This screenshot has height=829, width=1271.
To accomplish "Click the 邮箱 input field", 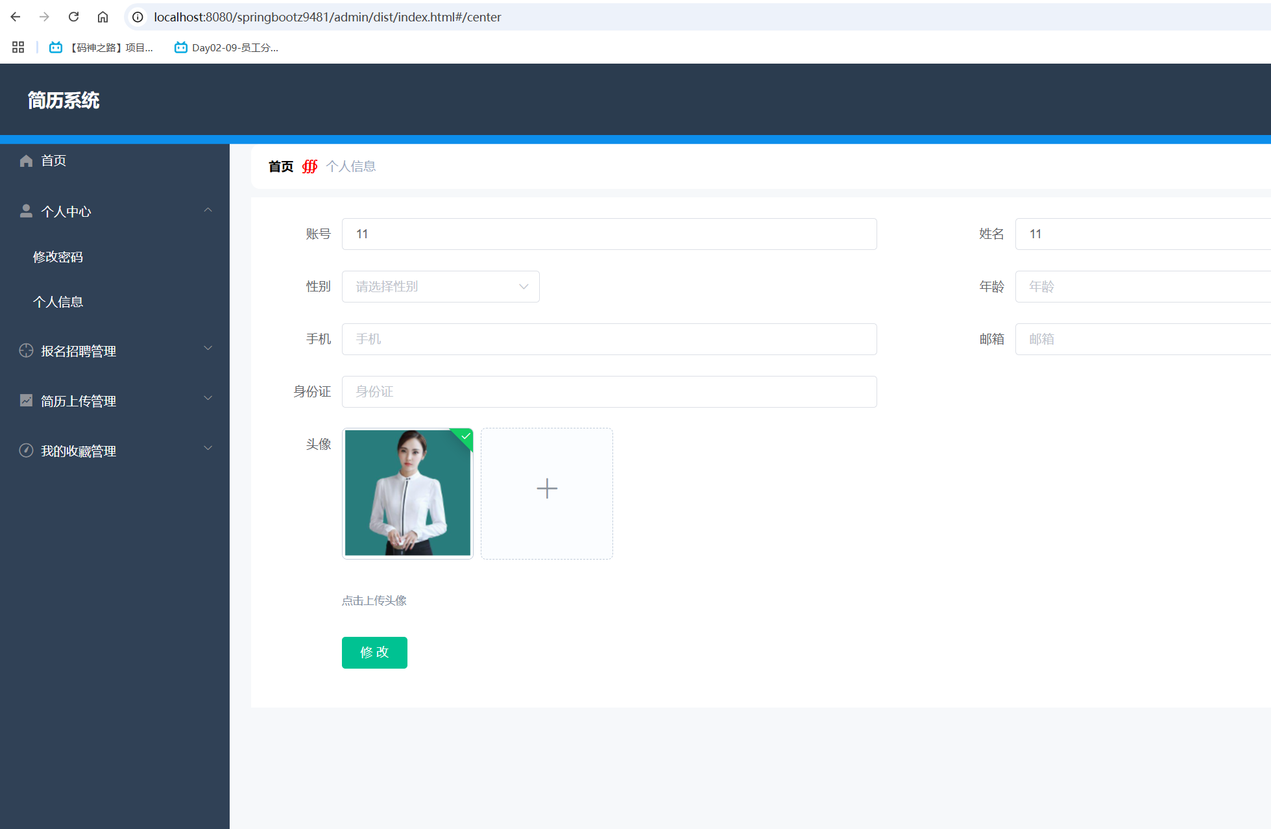I will click(x=1143, y=340).
